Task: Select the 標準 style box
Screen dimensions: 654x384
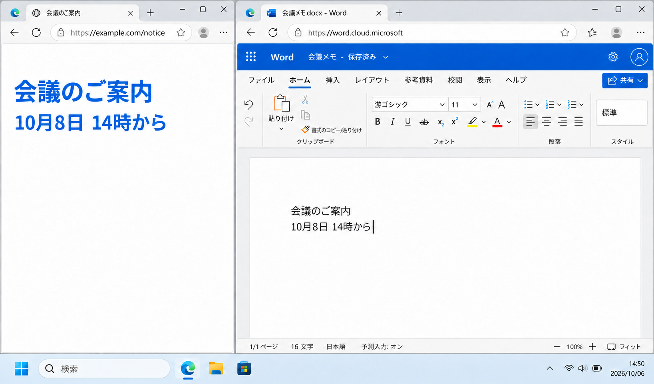Action: tap(621, 113)
